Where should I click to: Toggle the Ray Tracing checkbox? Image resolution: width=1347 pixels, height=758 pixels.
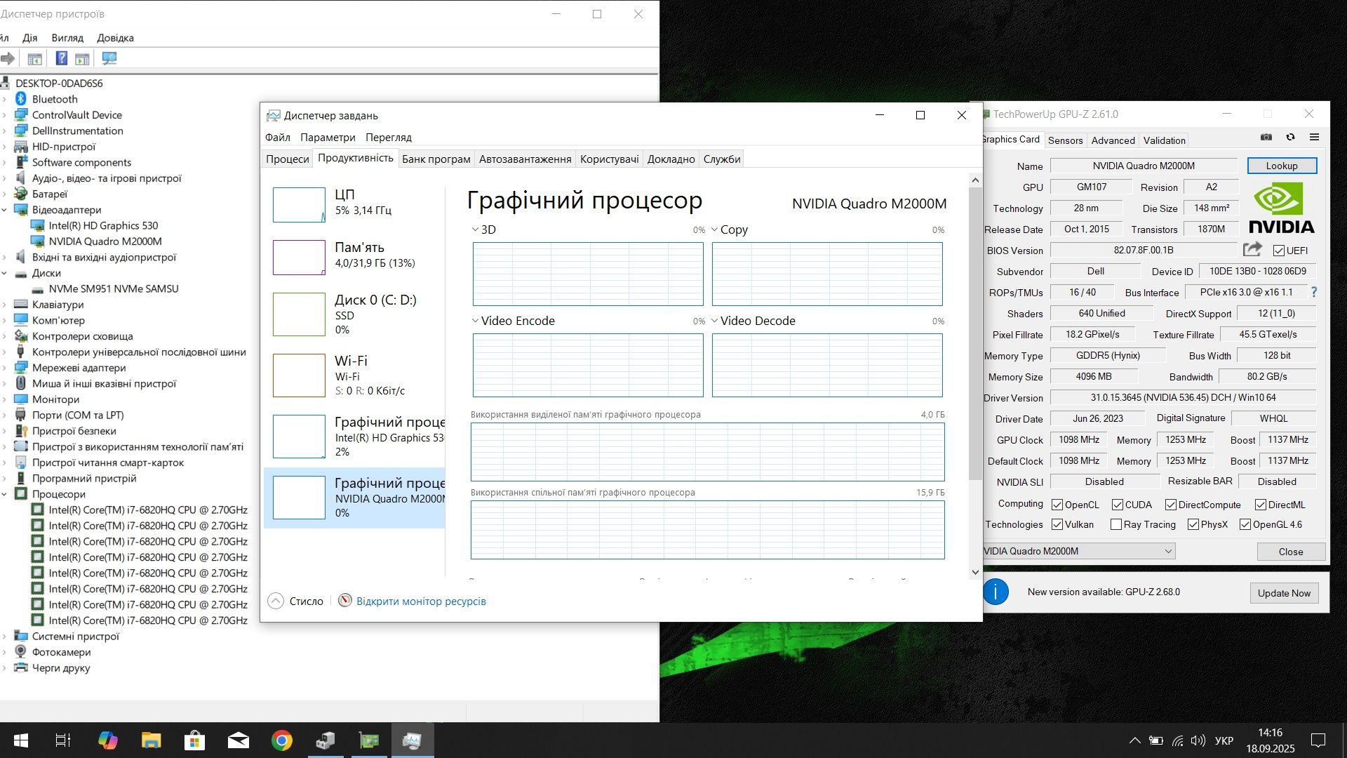(1116, 524)
